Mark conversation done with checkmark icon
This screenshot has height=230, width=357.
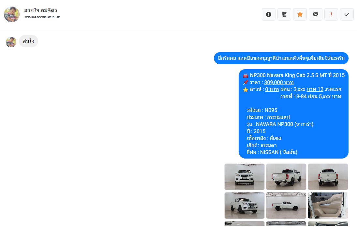pyautogui.click(x=347, y=14)
